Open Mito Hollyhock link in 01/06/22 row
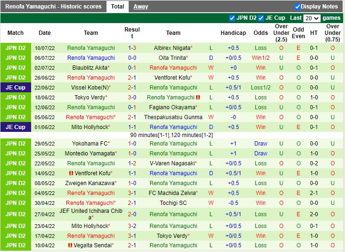The width and height of the screenshot is (345, 252). pyautogui.click(x=90, y=127)
